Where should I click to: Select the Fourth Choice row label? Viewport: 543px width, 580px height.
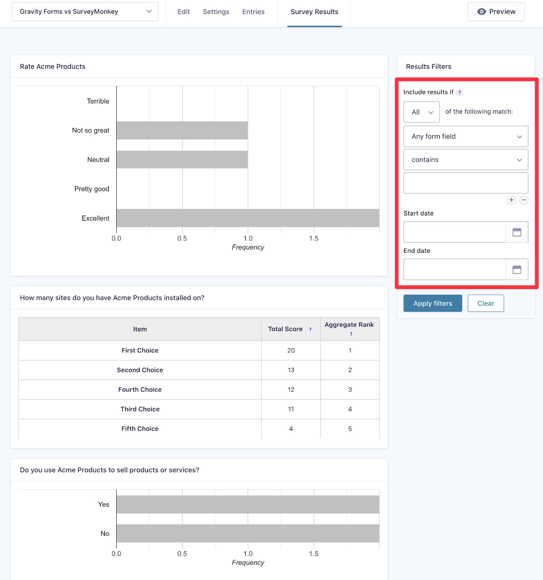(140, 389)
